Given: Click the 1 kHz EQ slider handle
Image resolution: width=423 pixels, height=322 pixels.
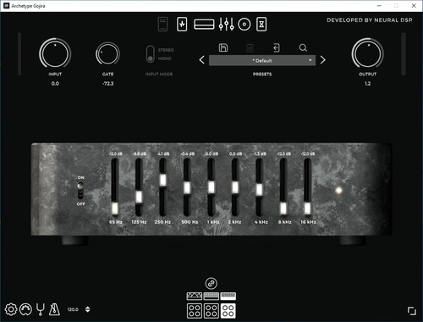Looking at the screenshot, I should [x=211, y=187].
